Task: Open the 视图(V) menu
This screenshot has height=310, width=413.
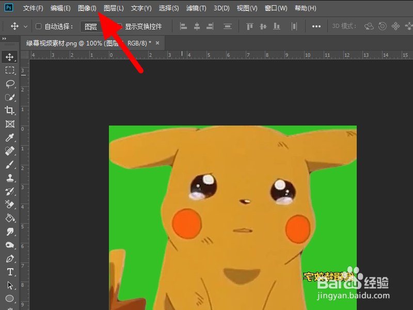Action: pos(247,8)
